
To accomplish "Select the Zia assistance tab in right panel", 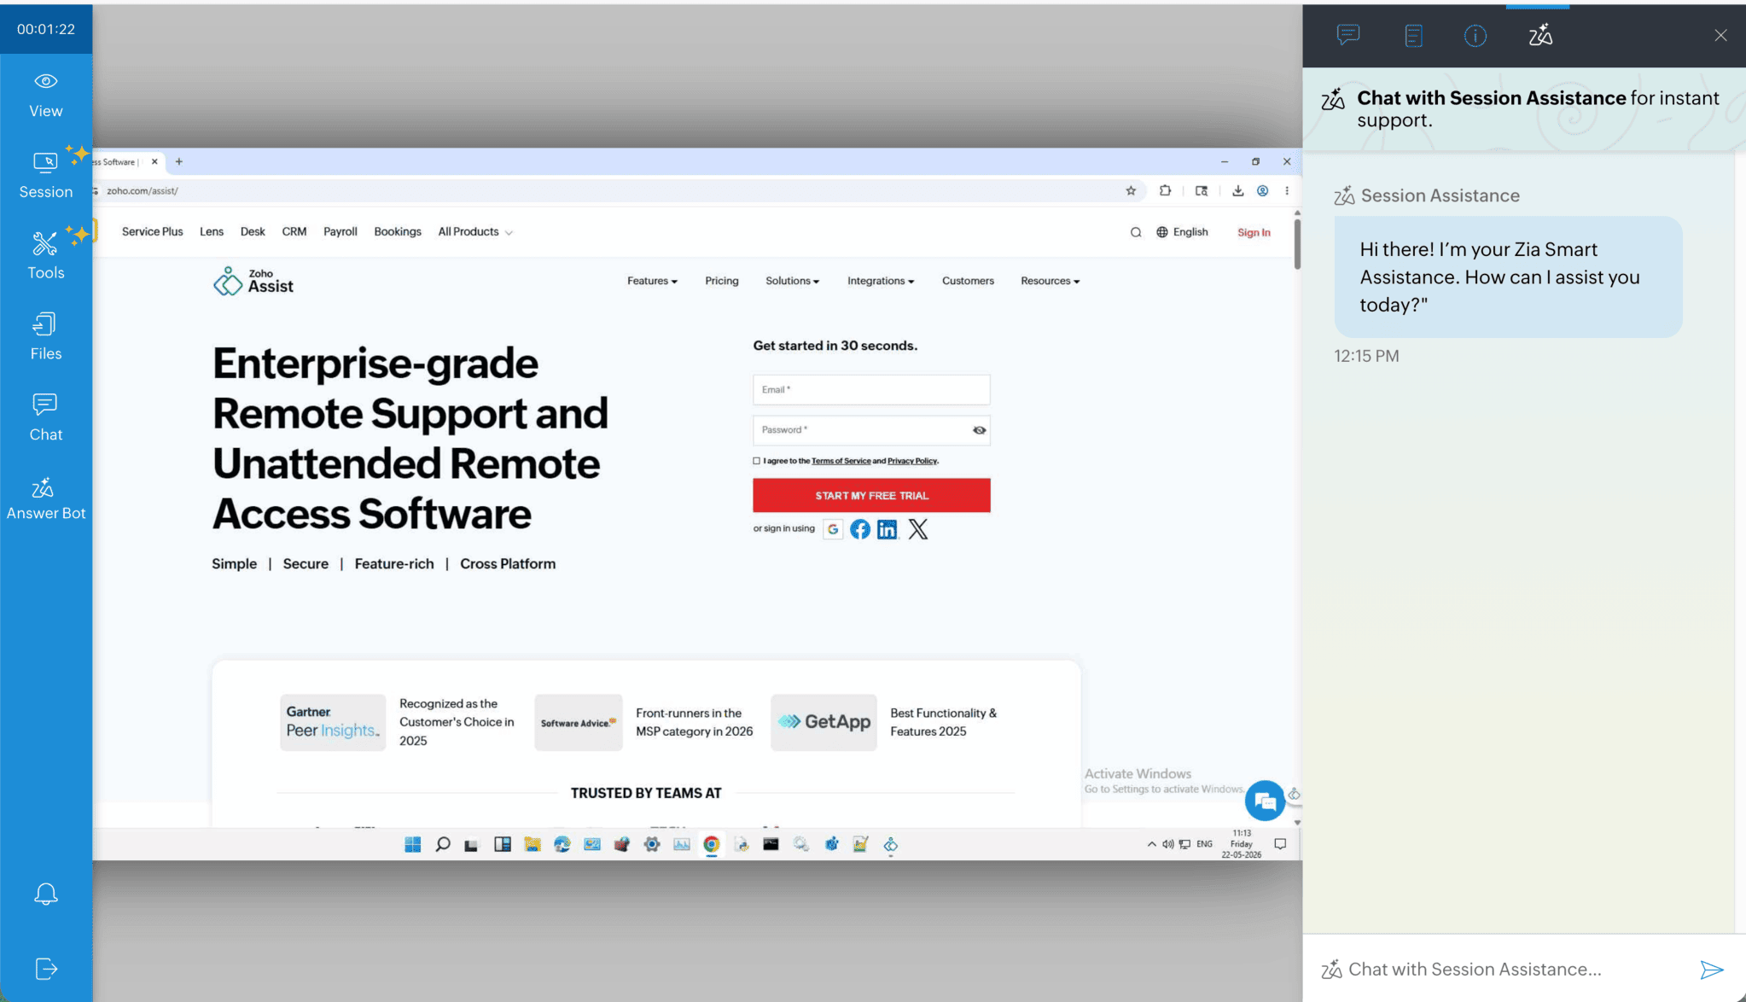I will (1540, 35).
